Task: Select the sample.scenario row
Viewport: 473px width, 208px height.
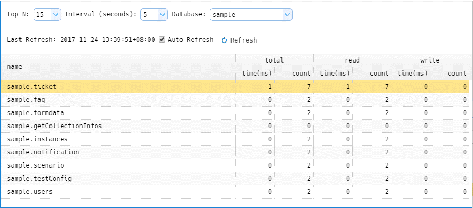Action: click(x=235, y=165)
